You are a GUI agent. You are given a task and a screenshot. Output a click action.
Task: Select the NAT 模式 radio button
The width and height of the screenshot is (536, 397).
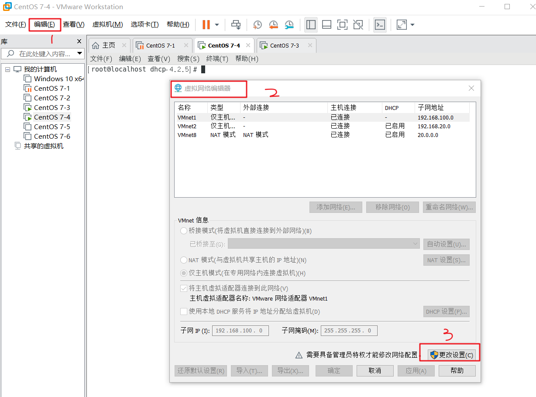point(184,260)
